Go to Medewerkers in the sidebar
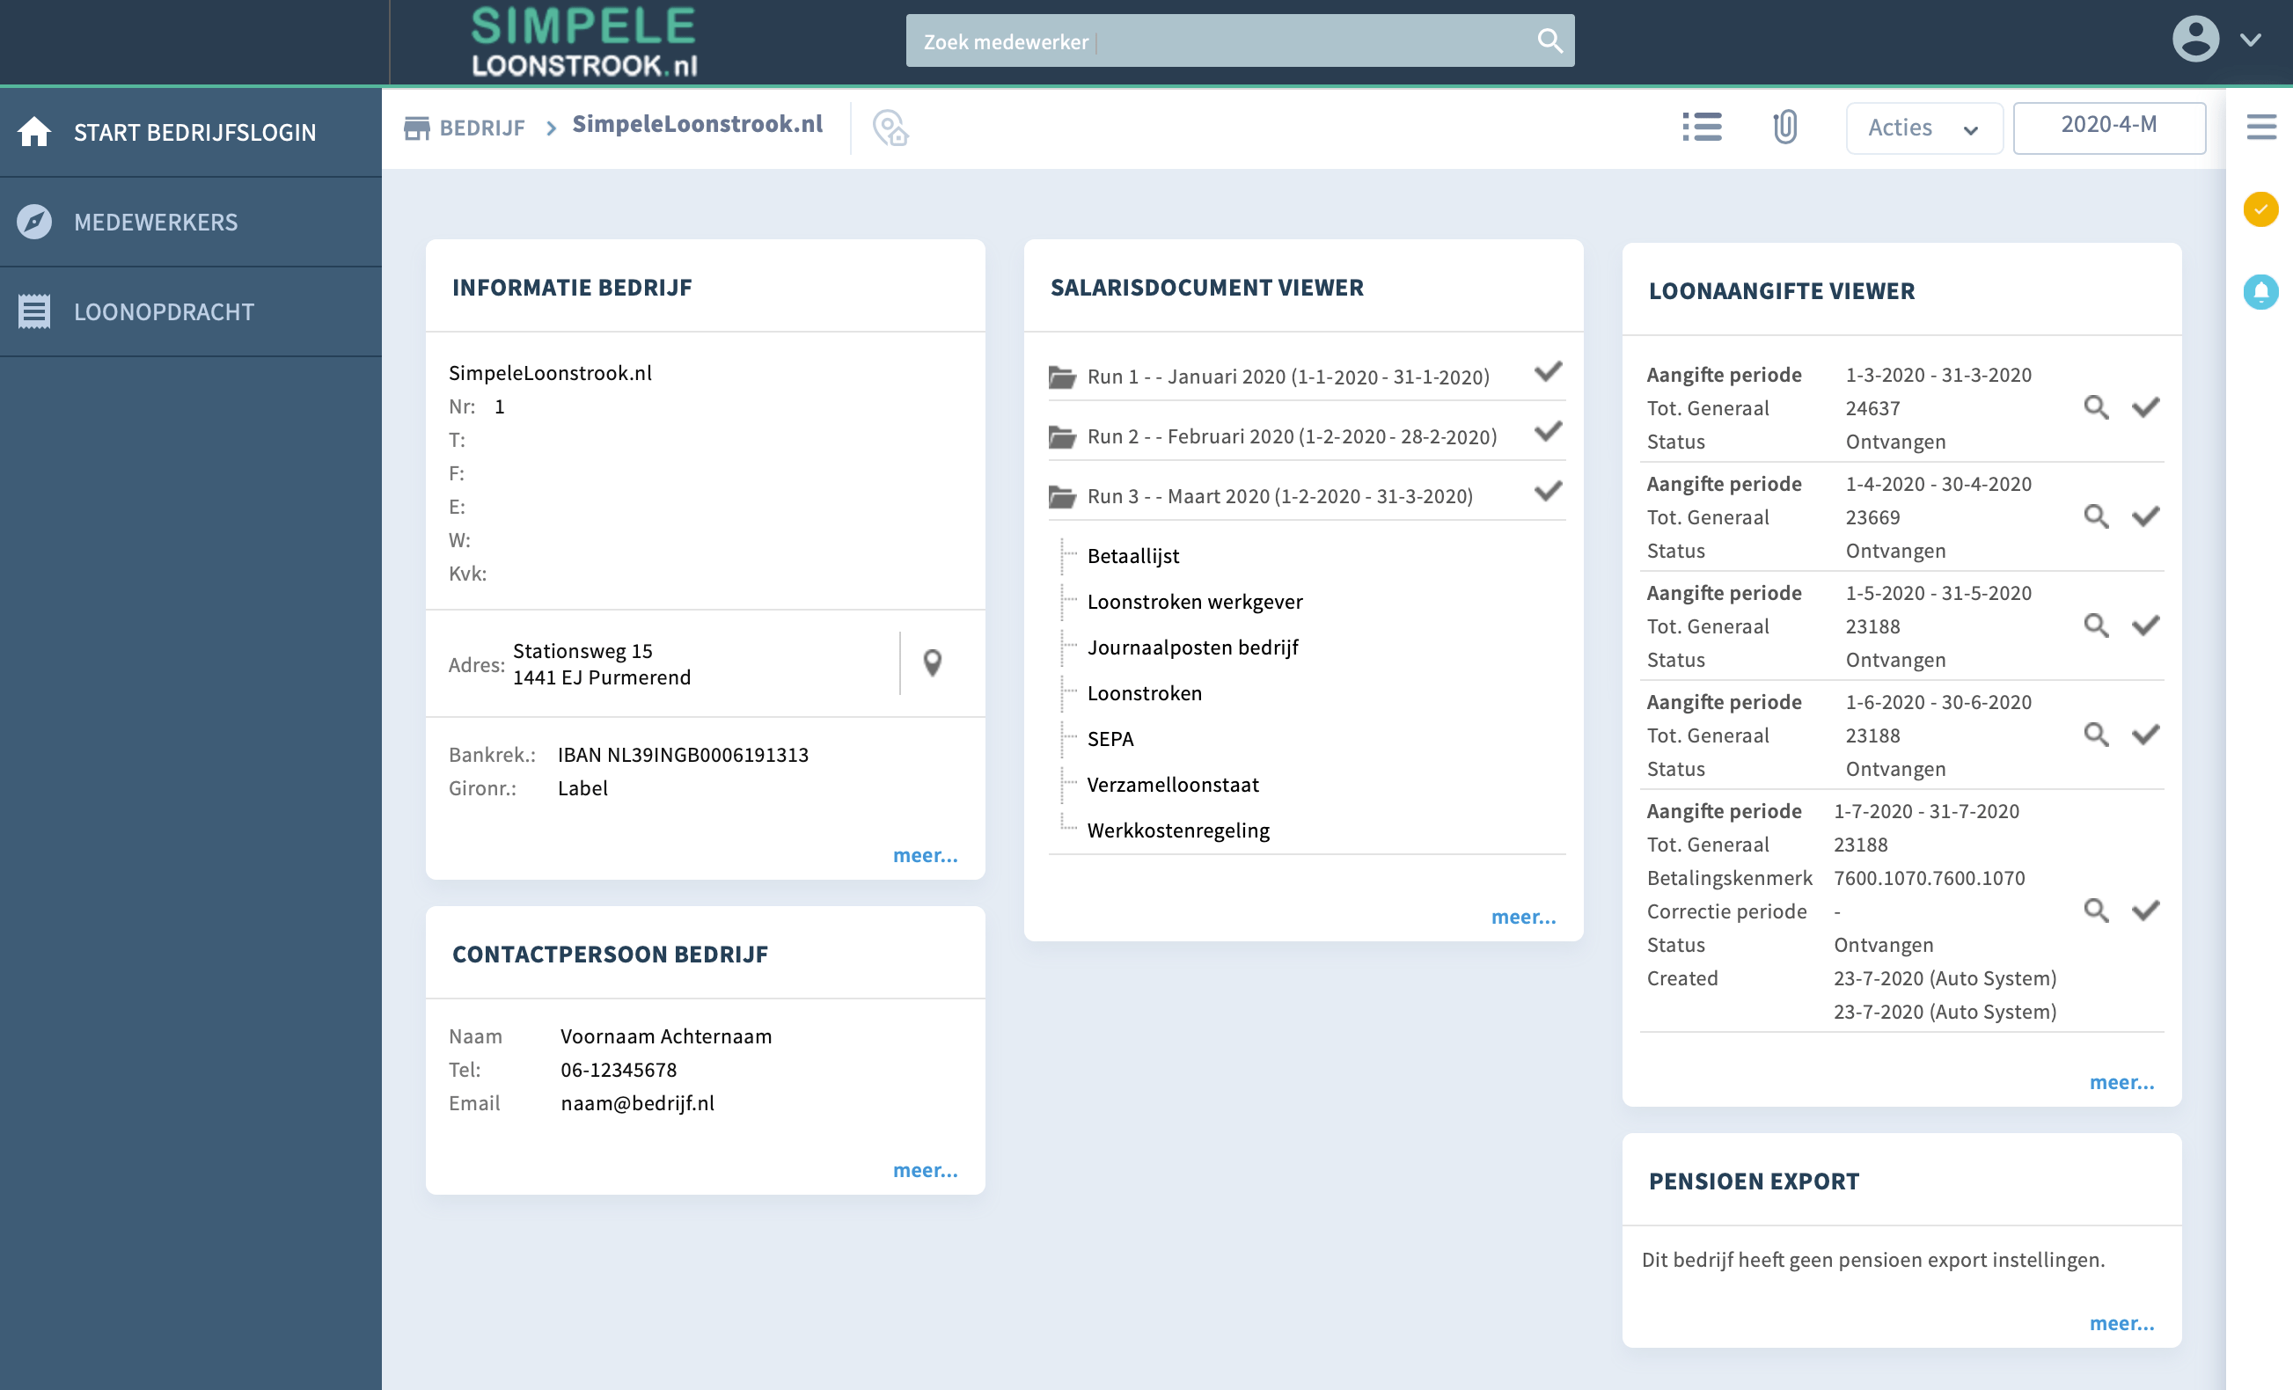The image size is (2293, 1390). click(x=156, y=223)
